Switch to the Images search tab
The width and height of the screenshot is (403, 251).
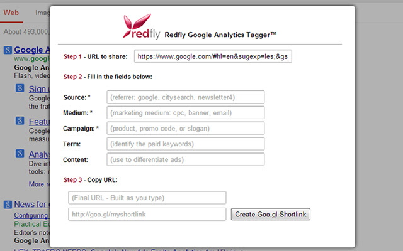tap(42, 13)
